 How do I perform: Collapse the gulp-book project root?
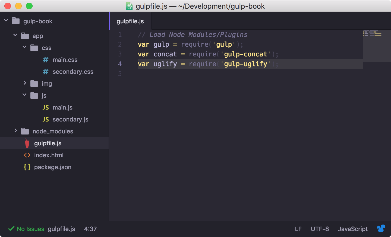click(x=6, y=20)
